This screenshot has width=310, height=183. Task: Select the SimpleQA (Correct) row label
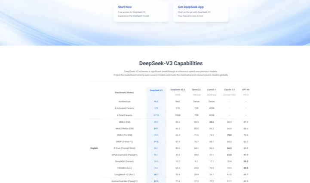tap(125, 161)
